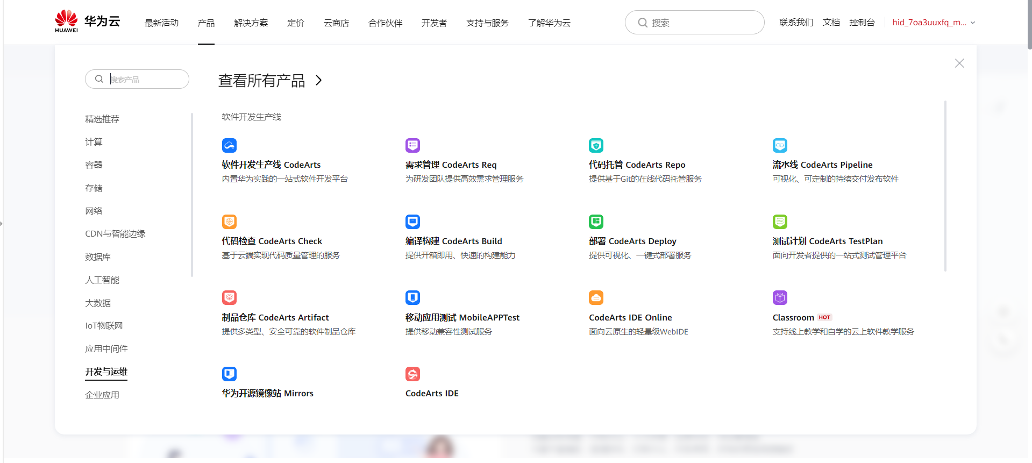This screenshot has height=463, width=1032.
Task: Open 流水线 CodeArts Pipeline link
Action: pyautogui.click(x=822, y=165)
